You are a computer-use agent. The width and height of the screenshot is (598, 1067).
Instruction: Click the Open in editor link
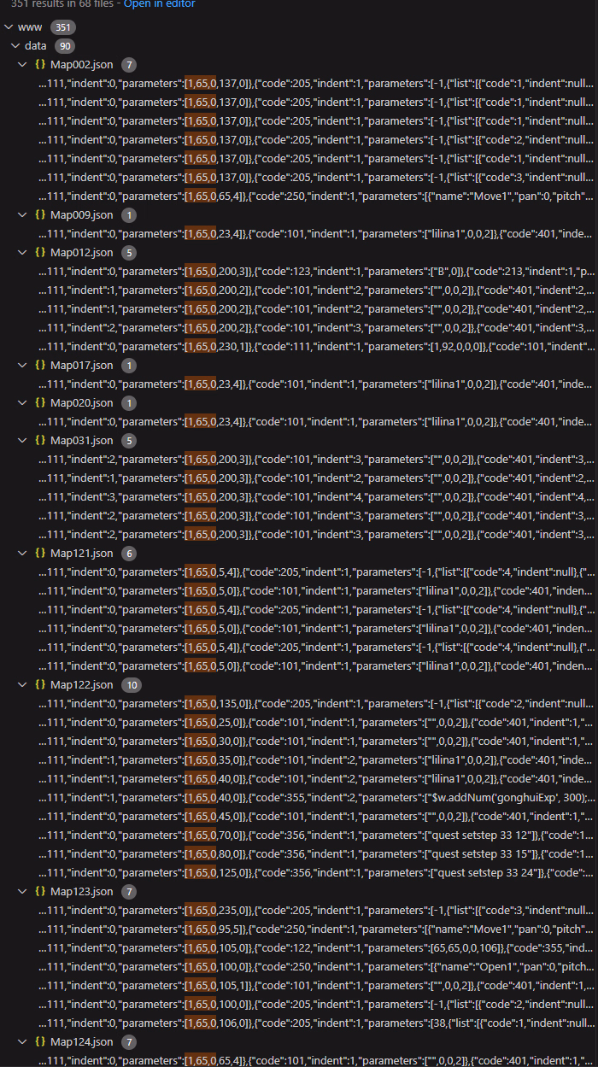point(160,4)
